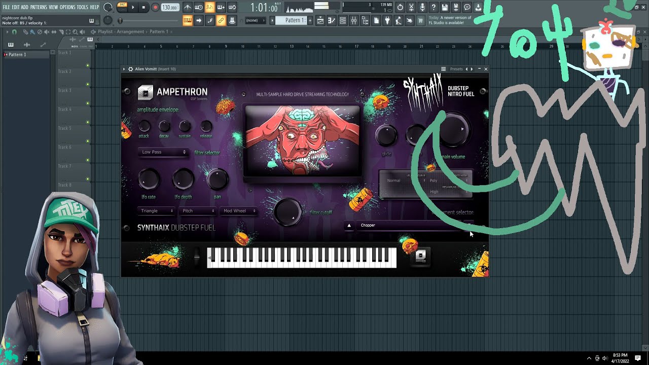
Task: Click the undo history icon
Action: tap(400, 8)
